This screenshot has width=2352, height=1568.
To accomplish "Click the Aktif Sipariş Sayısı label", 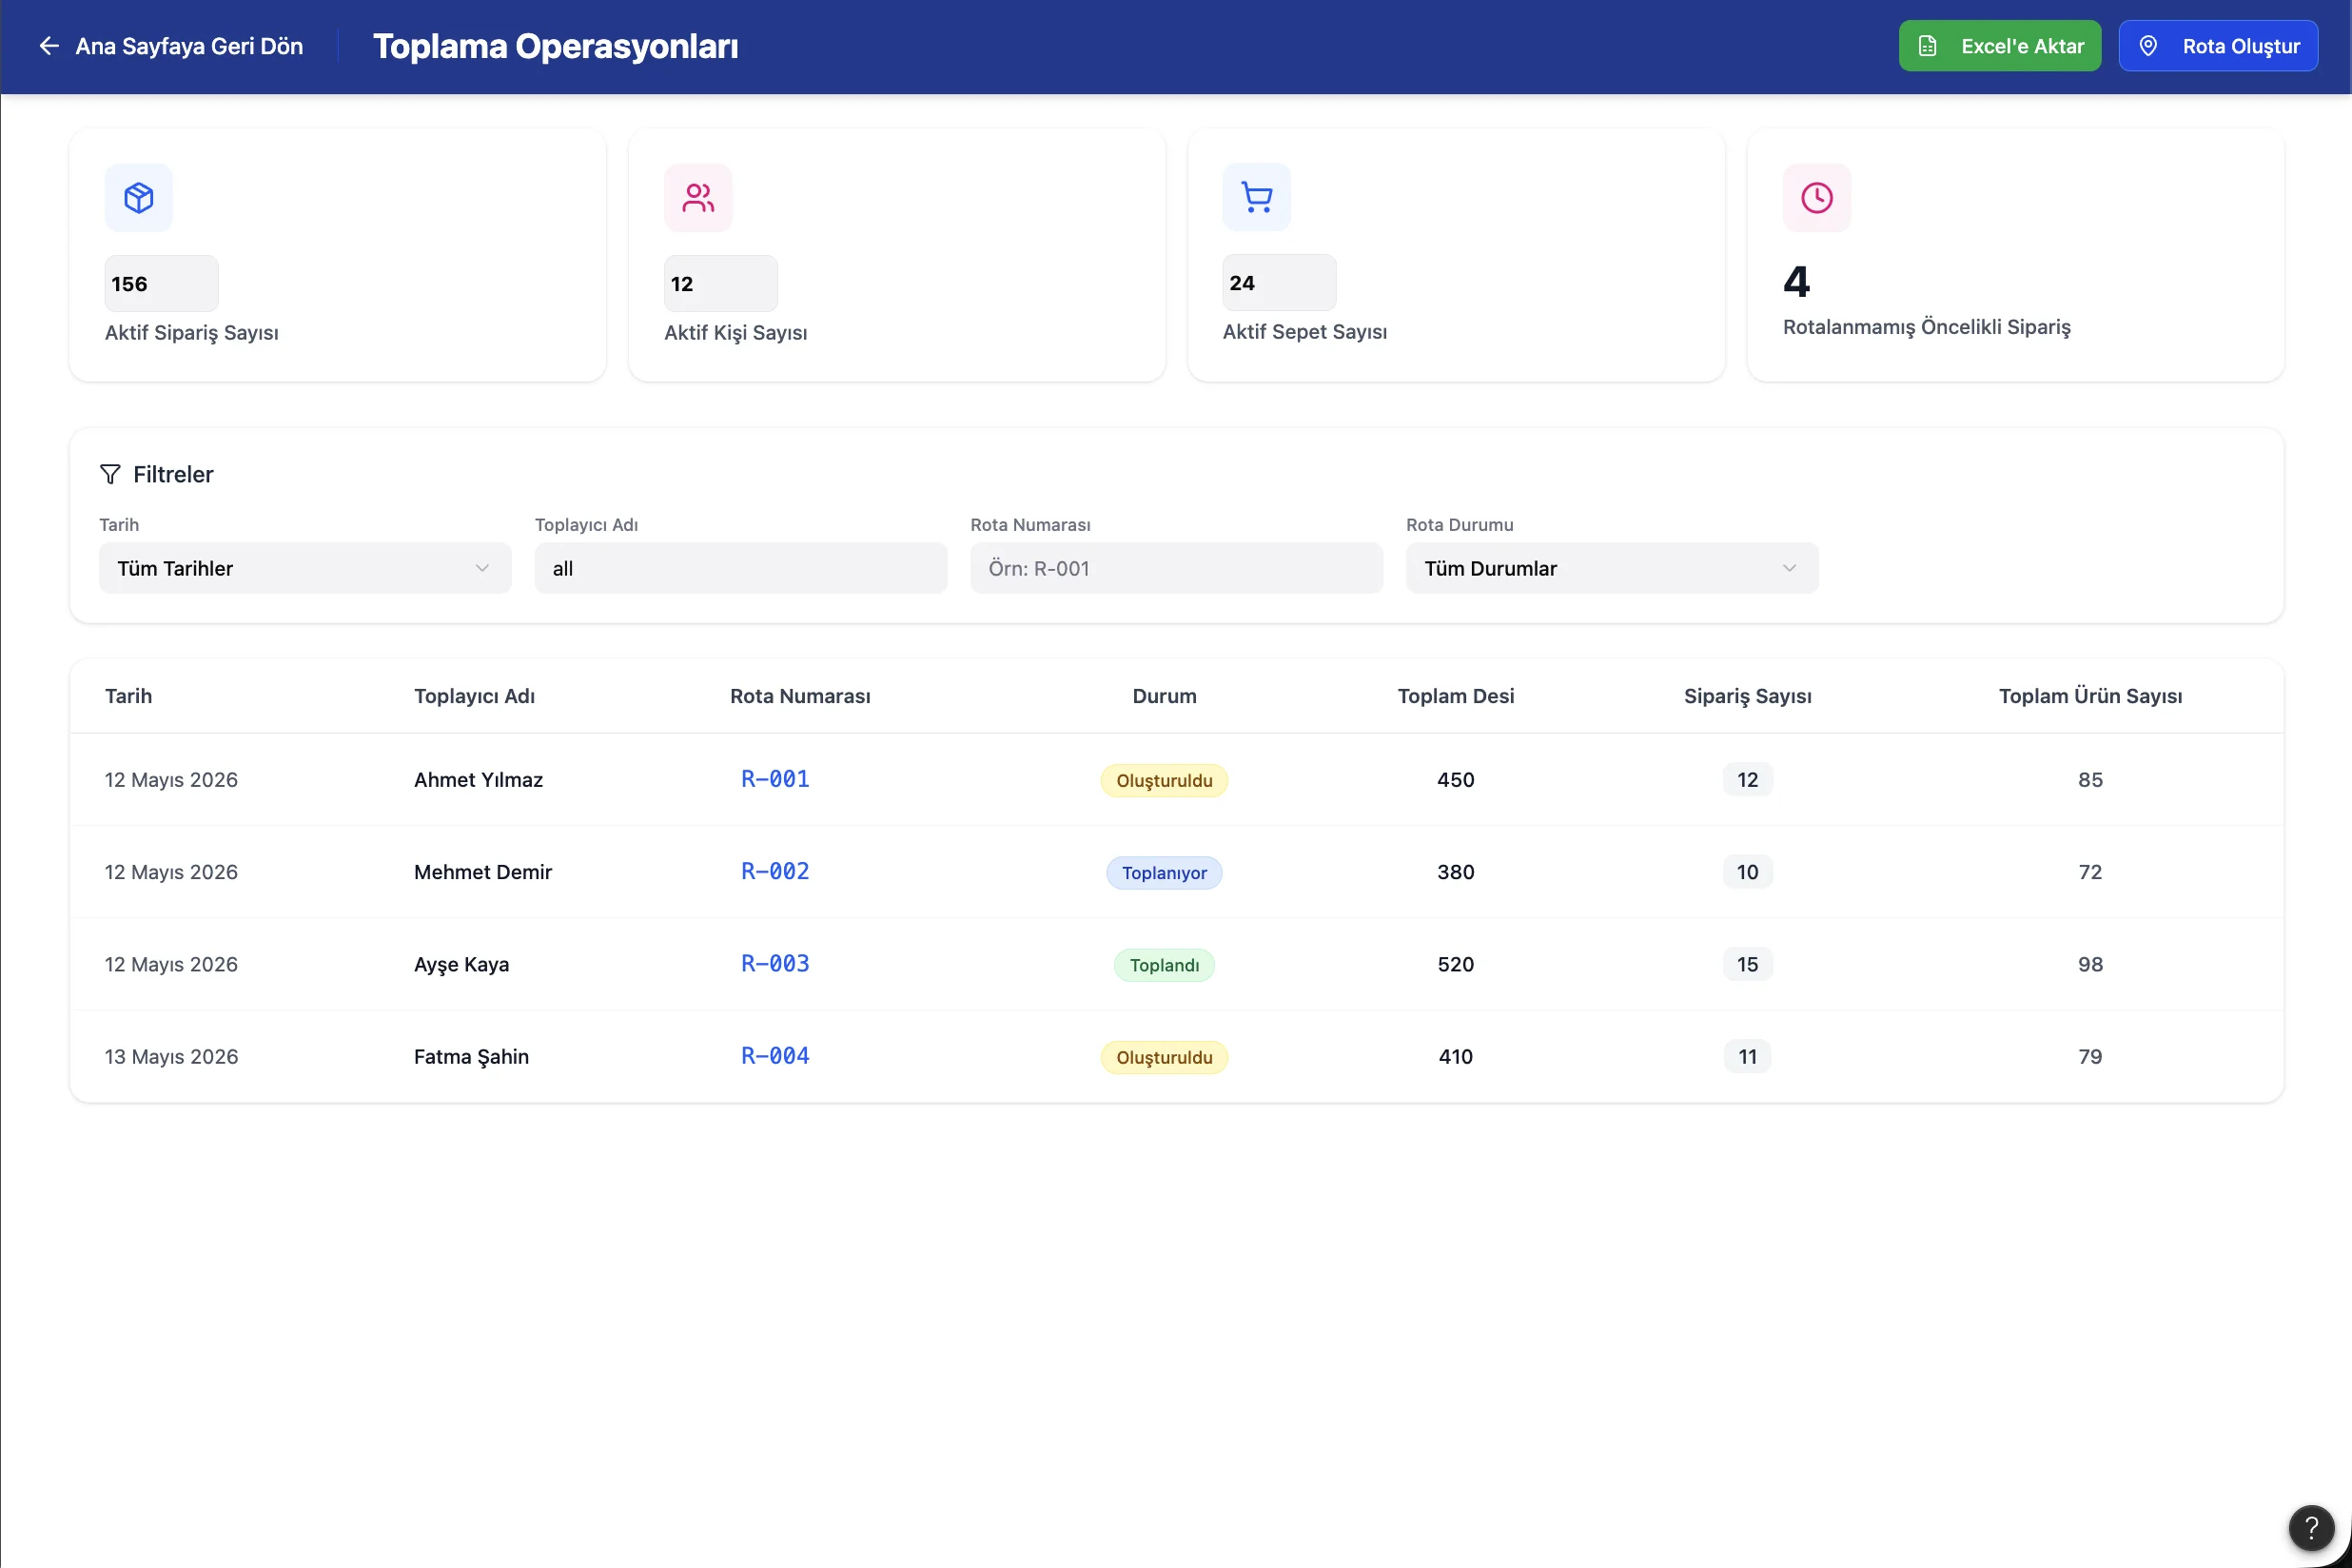I will pyautogui.click(x=191, y=332).
